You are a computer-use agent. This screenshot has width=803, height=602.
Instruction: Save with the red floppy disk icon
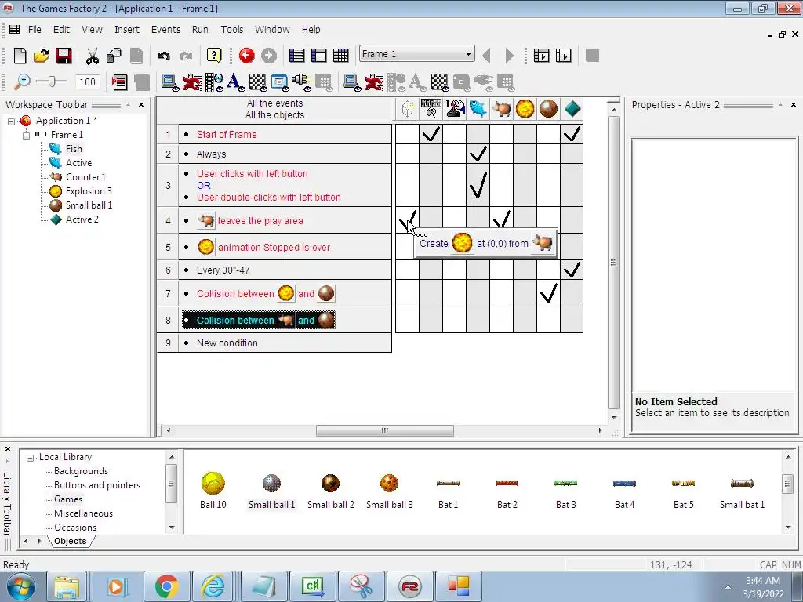(64, 56)
